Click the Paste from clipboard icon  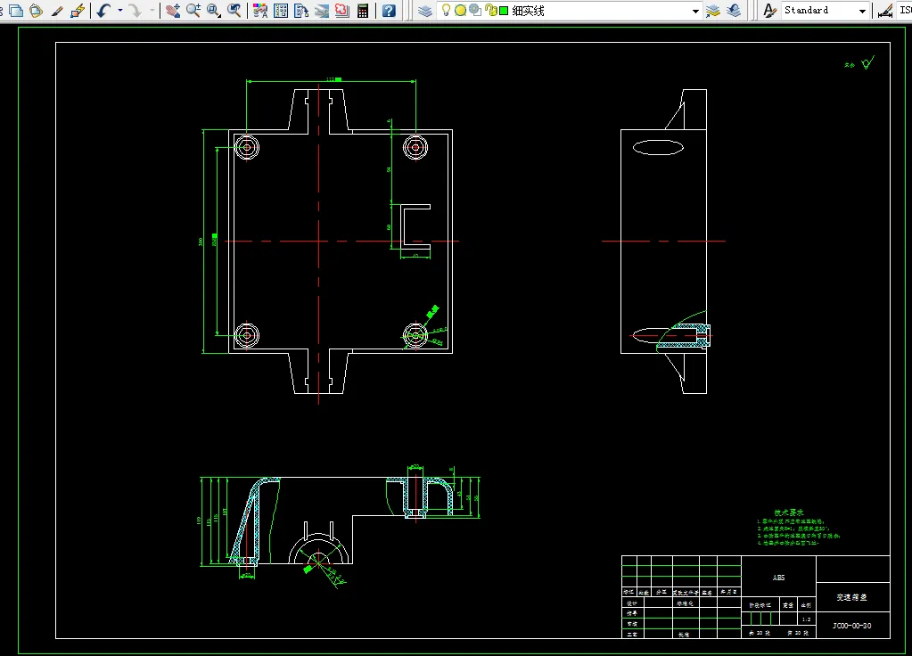point(36,11)
